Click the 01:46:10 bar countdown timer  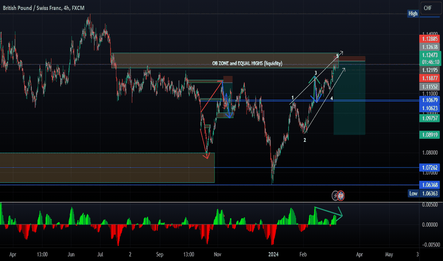tap(430, 62)
